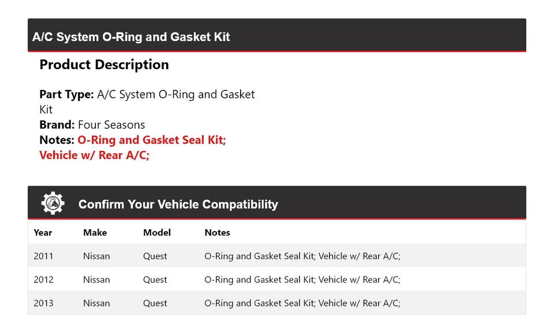
Task: Click the Make column header
Action: click(95, 233)
